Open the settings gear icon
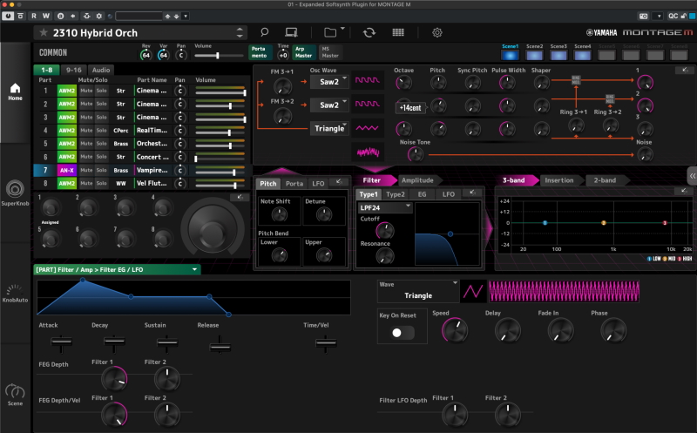 click(x=437, y=32)
